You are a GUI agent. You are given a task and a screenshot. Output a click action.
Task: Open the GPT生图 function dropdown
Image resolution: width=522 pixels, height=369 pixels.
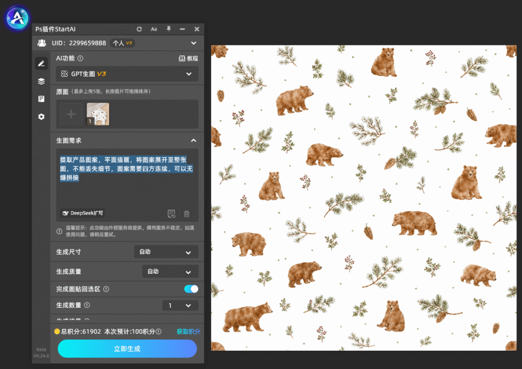coord(127,74)
